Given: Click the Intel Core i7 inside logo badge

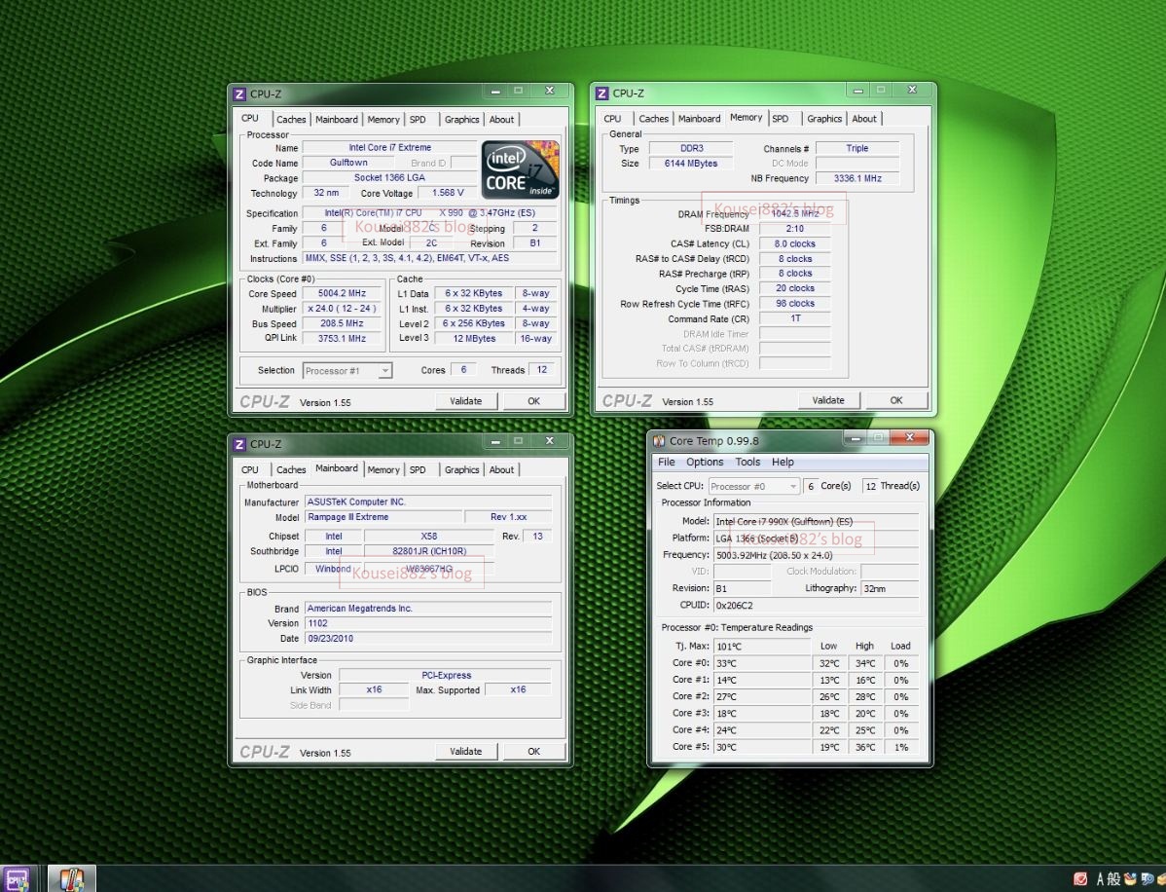Looking at the screenshot, I should pos(520,169).
